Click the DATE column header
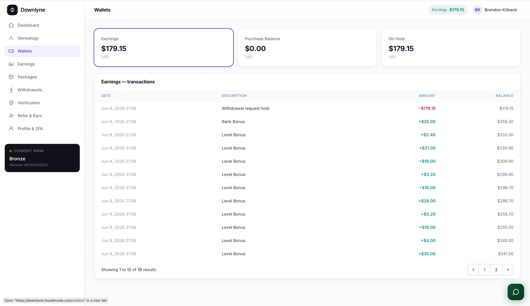This screenshot has height=306, width=530. pyautogui.click(x=106, y=96)
